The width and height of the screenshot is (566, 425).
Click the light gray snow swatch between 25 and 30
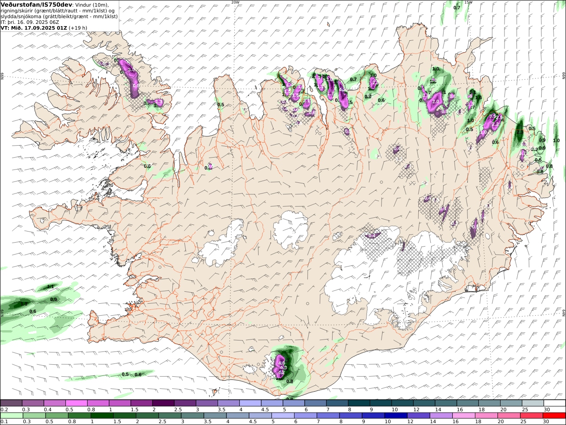[533, 403]
